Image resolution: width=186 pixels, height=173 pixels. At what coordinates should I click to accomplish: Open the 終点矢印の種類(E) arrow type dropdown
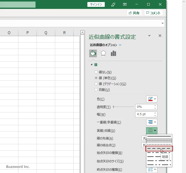(152, 170)
